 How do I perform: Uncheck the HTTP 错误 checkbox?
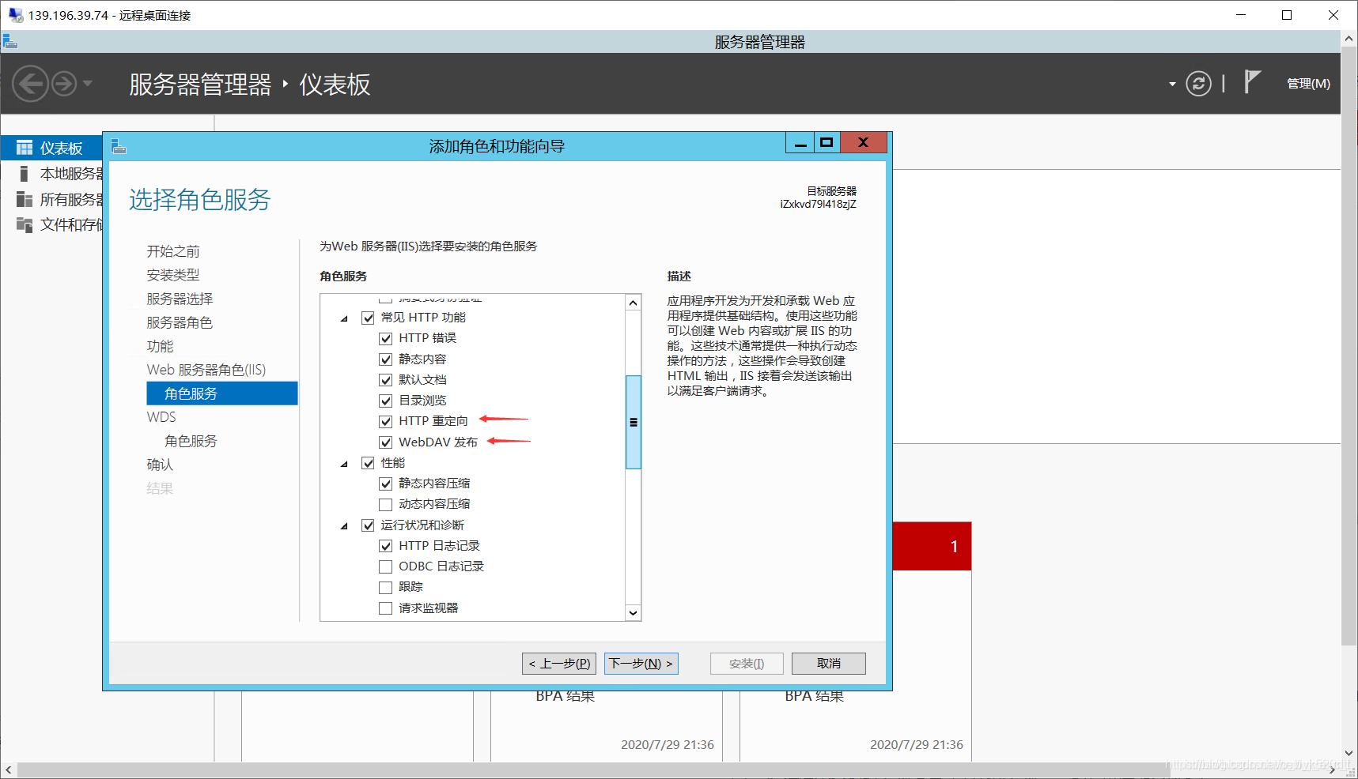tap(386, 338)
